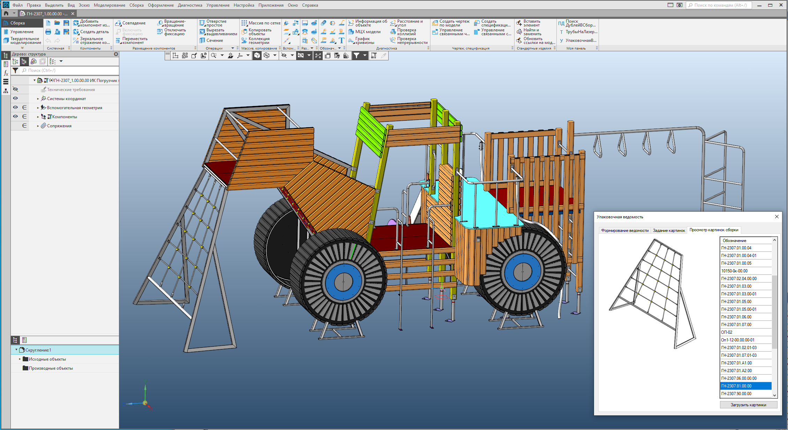
Task: Toggle hidden eye for Технические требования
Action: [x=15, y=89]
